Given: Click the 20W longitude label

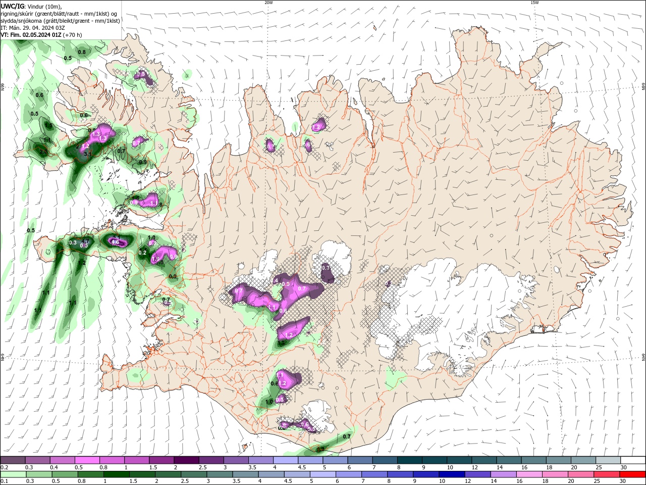Looking at the screenshot, I should (268, 3).
